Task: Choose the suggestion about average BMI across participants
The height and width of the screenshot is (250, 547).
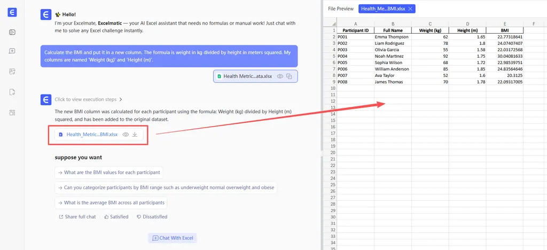Action: point(111,202)
